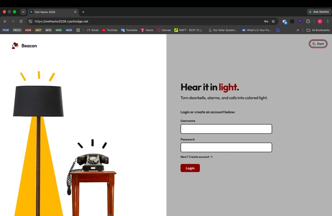This screenshot has height=216, width=332.
Task: Open the tab groups grid icon in bookmarks bar
Action: 78,30
